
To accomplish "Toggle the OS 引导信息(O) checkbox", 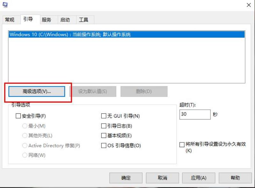I will pyautogui.click(x=104, y=145).
